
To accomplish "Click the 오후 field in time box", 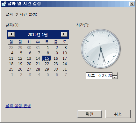I will click(x=91, y=76).
